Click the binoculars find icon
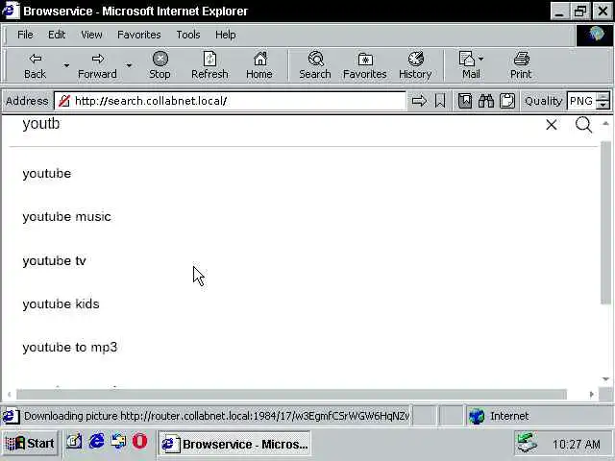The height and width of the screenshot is (461, 615). coord(486,101)
